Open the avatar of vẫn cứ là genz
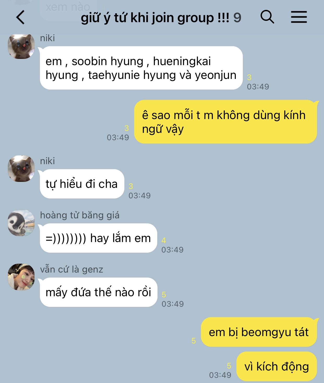Viewport: 324px width, 383px height. [x=21, y=277]
